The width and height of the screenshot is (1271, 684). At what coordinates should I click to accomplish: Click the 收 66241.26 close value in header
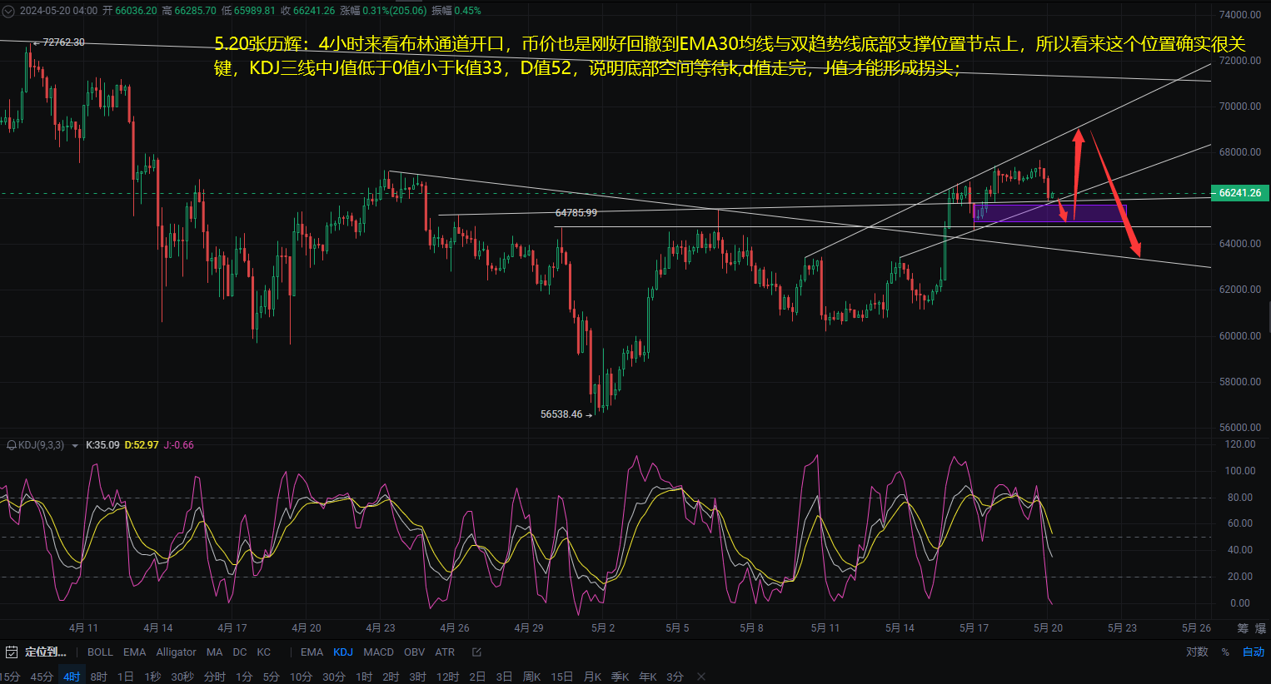coord(307,11)
